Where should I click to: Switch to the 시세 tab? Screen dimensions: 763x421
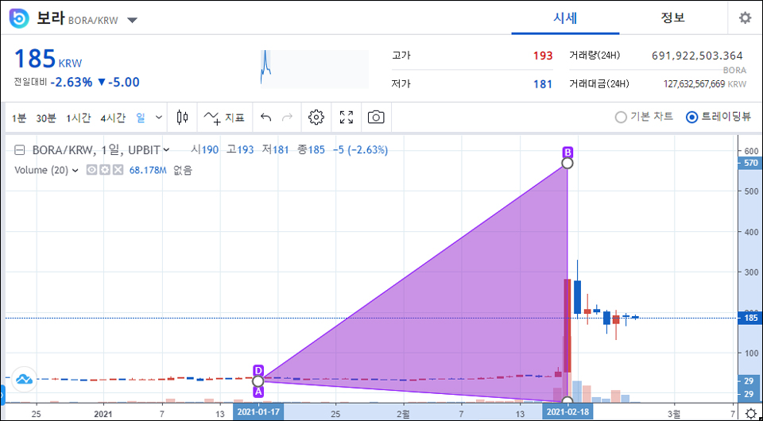pyautogui.click(x=565, y=18)
